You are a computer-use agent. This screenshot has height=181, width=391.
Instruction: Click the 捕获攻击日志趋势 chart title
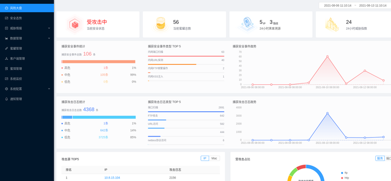coord(244,102)
